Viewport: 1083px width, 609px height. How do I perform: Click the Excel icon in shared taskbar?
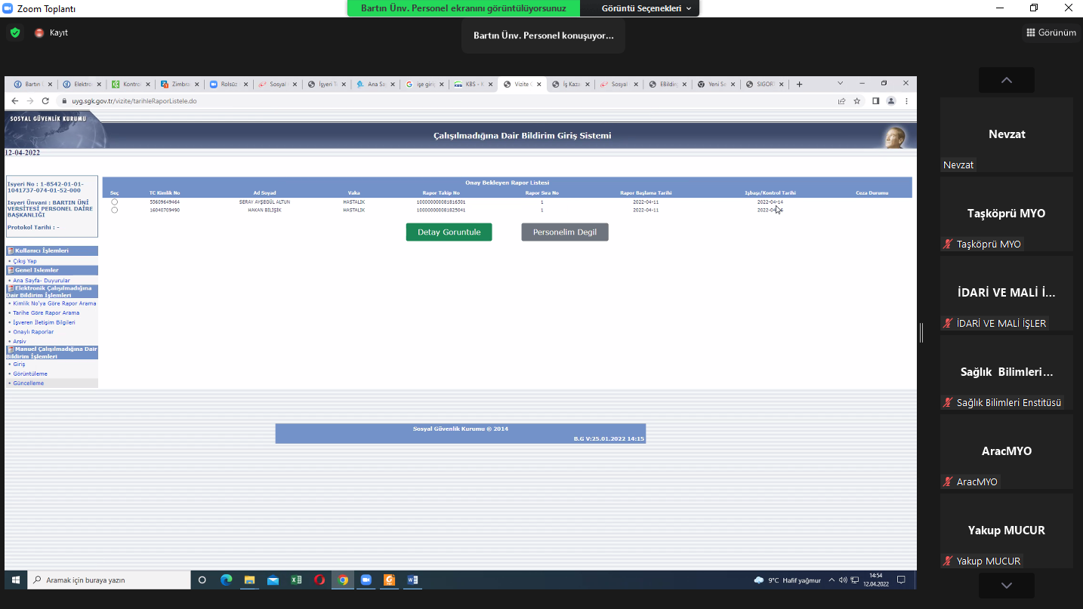[296, 580]
